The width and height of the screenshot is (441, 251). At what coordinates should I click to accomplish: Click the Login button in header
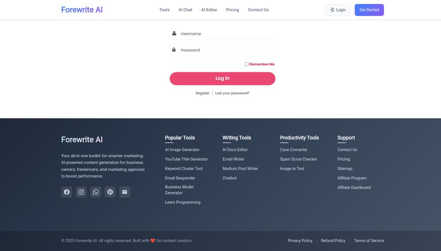(x=338, y=10)
